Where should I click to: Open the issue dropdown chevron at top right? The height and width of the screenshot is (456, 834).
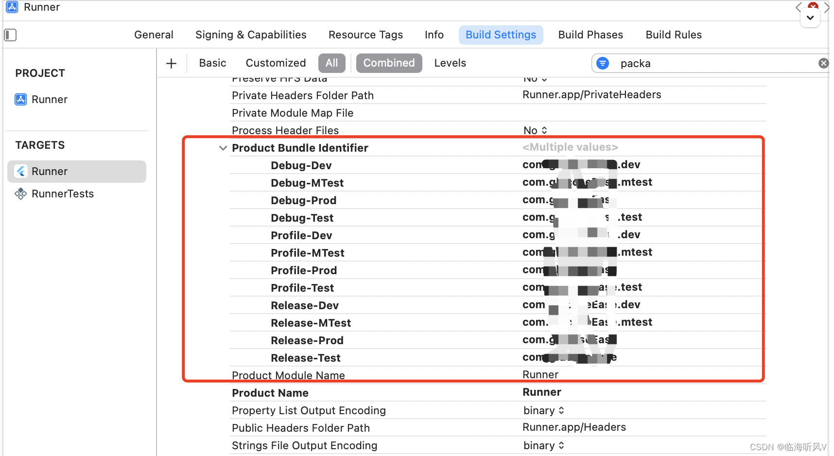[x=810, y=18]
